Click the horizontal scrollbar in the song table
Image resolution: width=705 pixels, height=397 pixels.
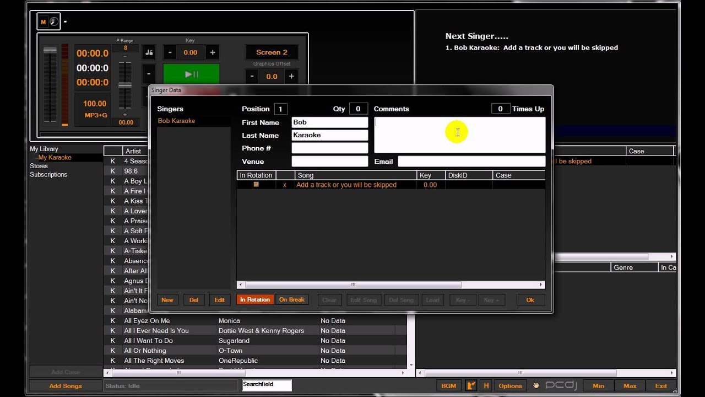point(352,285)
